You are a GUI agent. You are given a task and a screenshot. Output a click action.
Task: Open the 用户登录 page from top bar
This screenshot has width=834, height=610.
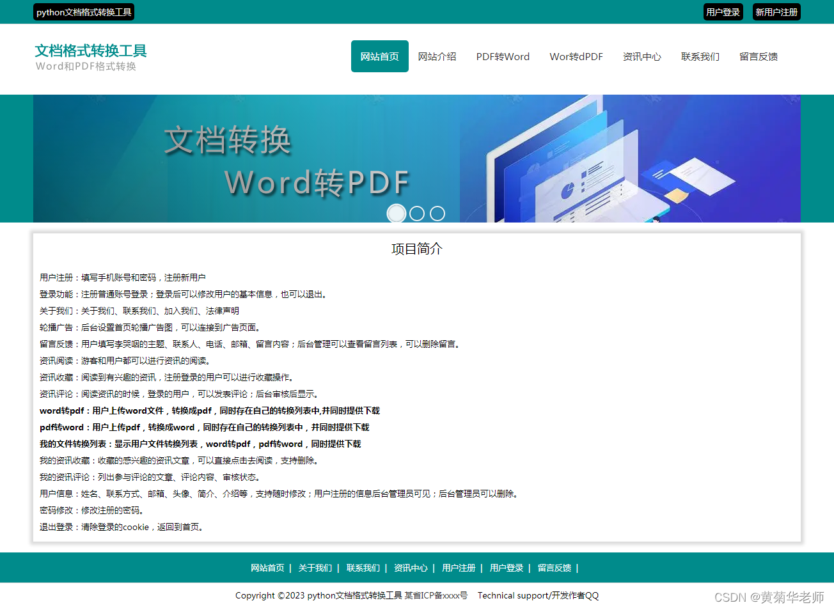coord(723,12)
